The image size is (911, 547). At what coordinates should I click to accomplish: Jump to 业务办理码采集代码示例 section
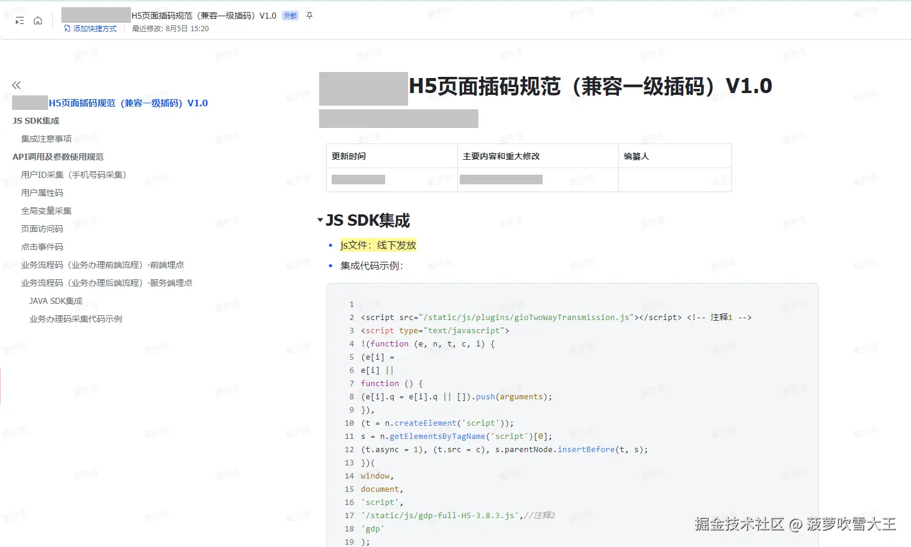[x=75, y=318]
